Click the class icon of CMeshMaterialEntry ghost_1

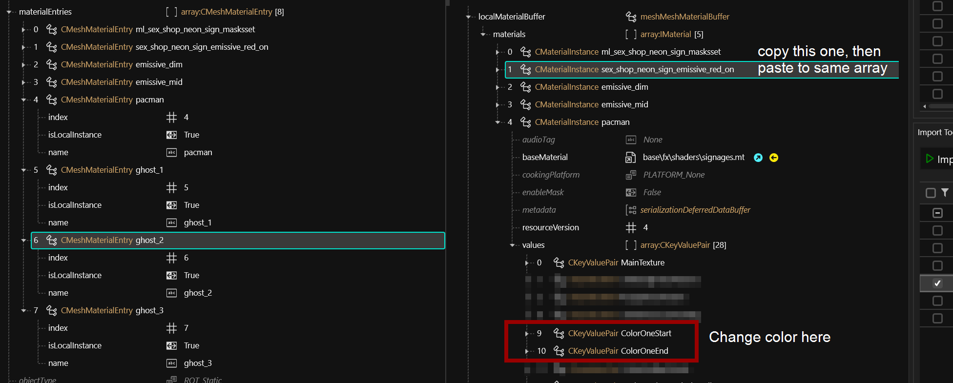coord(51,170)
